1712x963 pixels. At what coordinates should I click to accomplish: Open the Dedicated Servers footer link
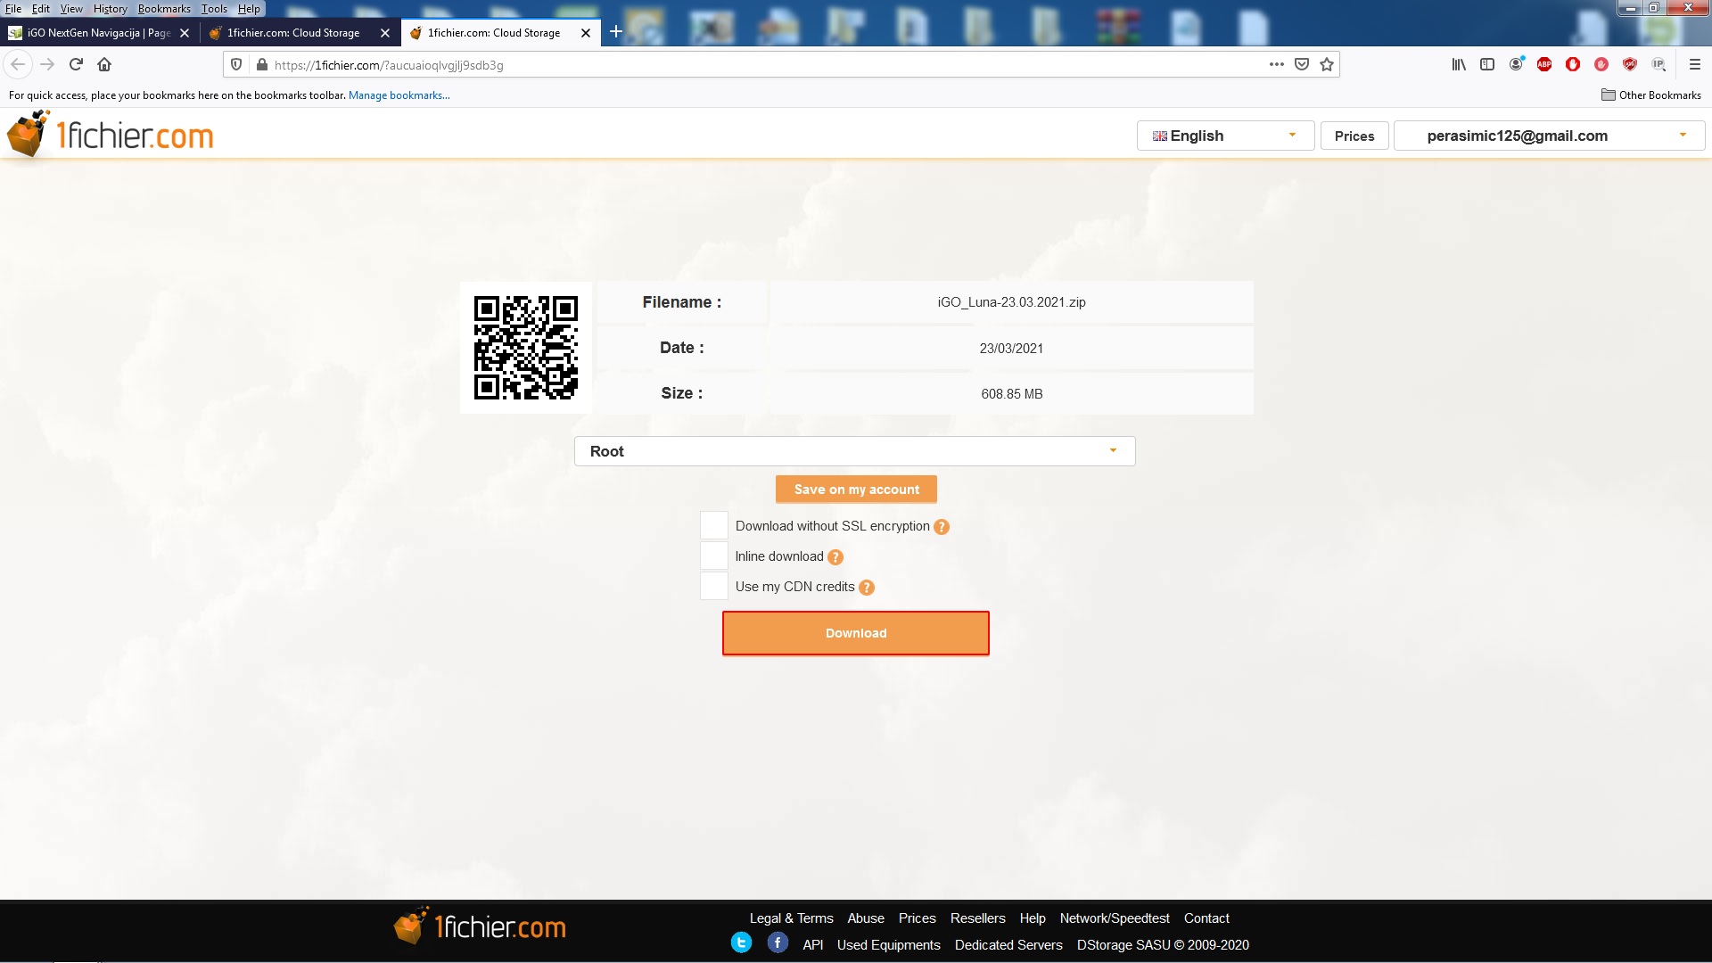tap(1008, 945)
